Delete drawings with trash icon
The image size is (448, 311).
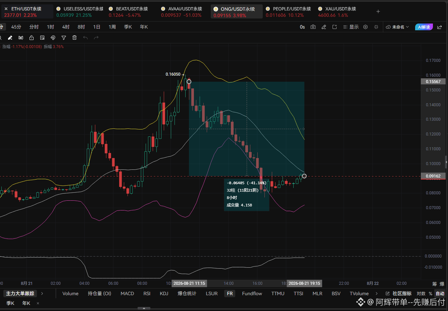coord(74,38)
